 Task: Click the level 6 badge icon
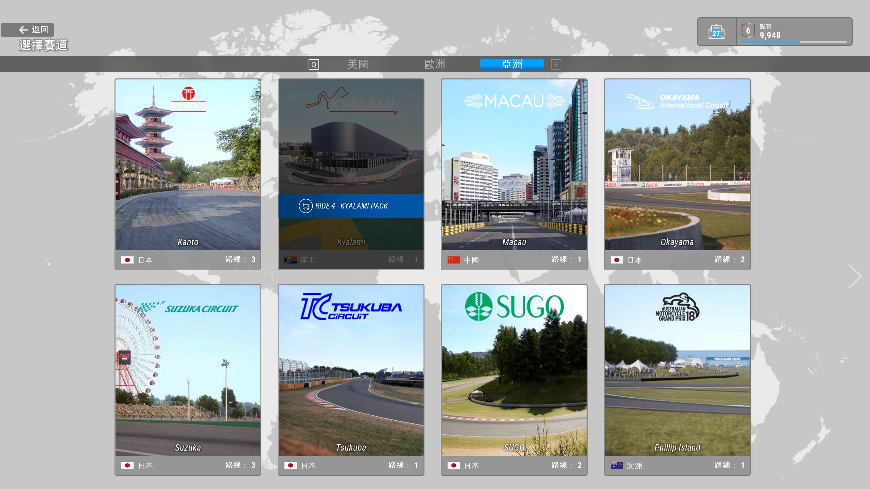click(x=748, y=31)
